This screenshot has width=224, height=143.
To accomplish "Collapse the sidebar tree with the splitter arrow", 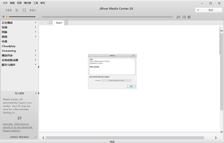I will (38, 67).
